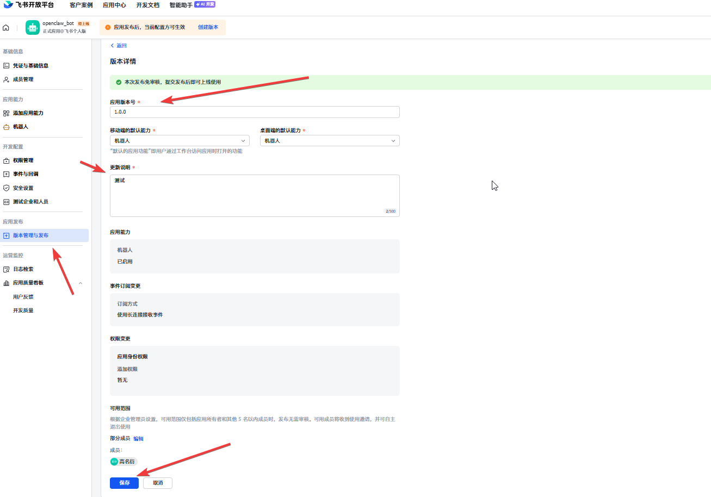
Task: Click the openclaw_bot app avatar icon
Action: 33,28
